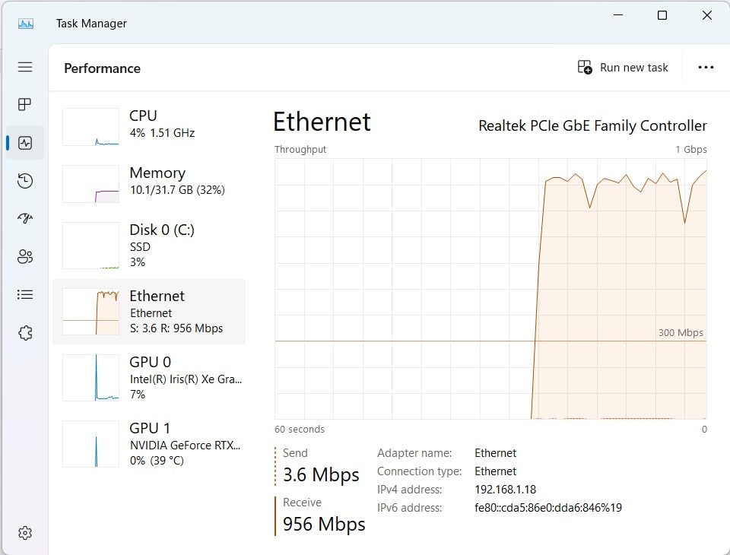This screenshot has width=730, height=555.
Task: Open the Processes page icon
Action: pyautogui.click(x=25, y=104)
